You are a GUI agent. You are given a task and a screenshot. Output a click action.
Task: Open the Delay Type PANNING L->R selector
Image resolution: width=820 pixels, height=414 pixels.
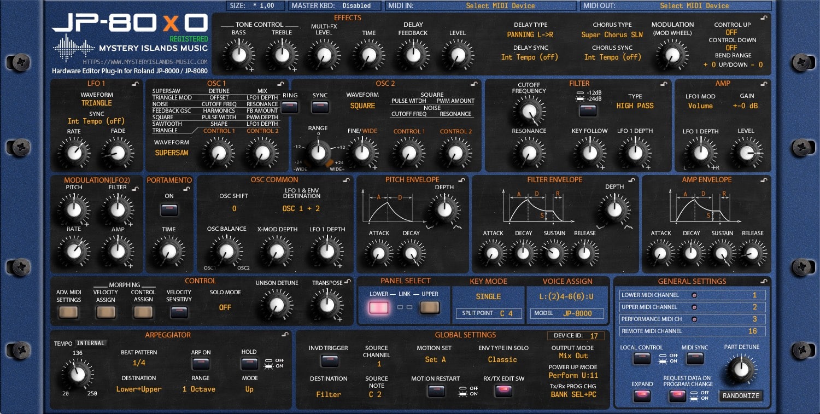(x=530, y=35)
